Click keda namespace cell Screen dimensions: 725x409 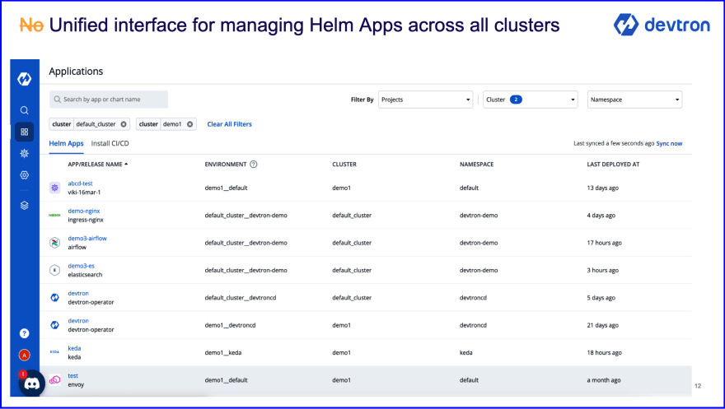pos(466,353)
